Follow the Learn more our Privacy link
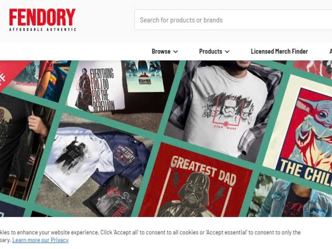 40,240
